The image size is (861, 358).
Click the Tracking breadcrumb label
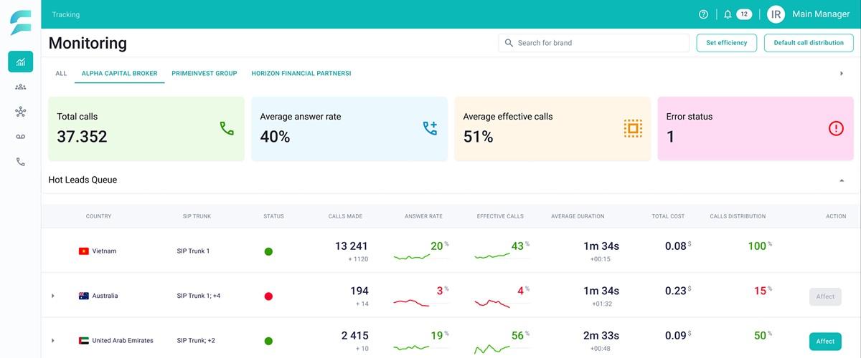click(x=66, y=14)
